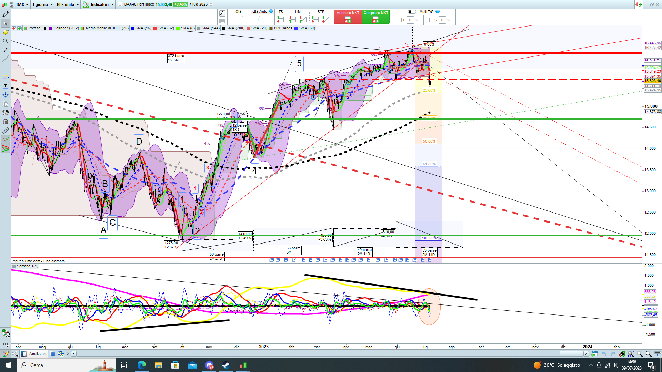Select the SMA (20) indicator tab
The height and width of the screenshot is (372, 662).
[x=257, y=28]
